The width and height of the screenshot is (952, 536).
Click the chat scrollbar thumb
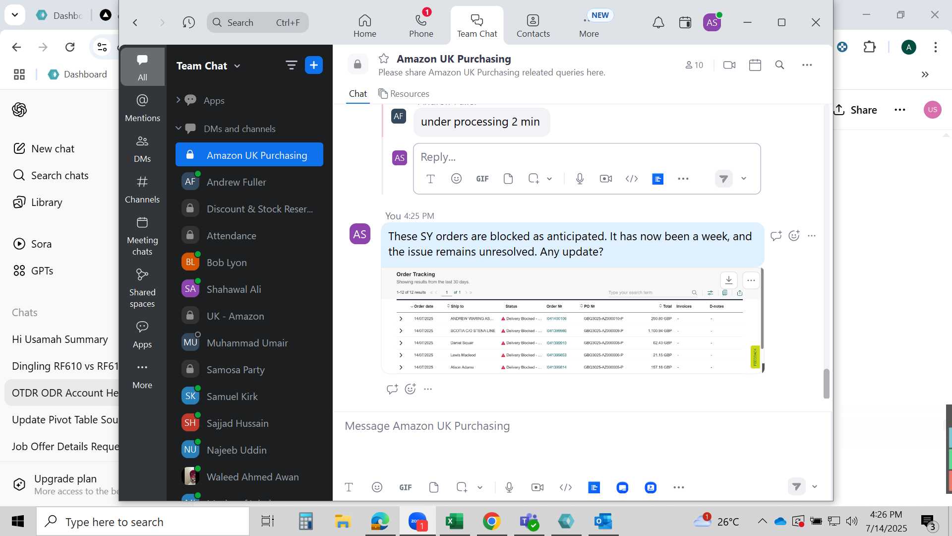point(826,384)
